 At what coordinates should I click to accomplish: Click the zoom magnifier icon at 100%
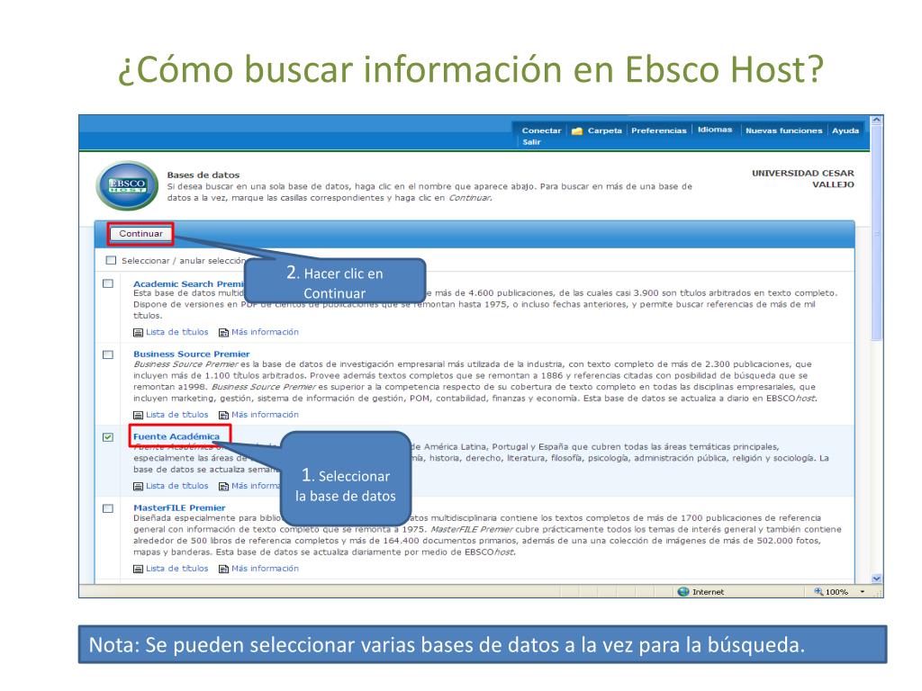pos(818,592)
